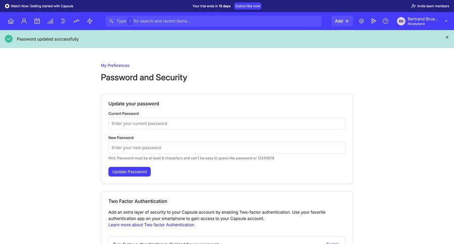Click the Update Password button
The image size is (454, 244).
(x=130, y=172)
